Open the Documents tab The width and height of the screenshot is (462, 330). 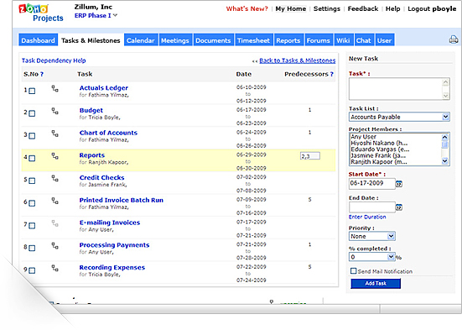click(213, 40)
